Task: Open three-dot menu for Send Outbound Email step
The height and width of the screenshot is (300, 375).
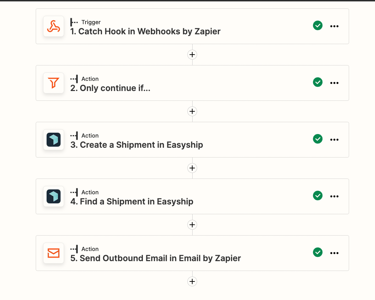Action: coord(334,253)
